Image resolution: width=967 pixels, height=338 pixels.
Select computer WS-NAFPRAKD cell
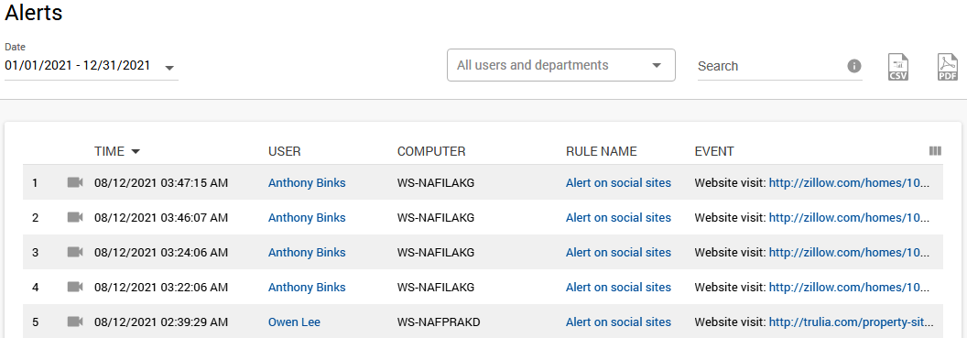point(439,322)
